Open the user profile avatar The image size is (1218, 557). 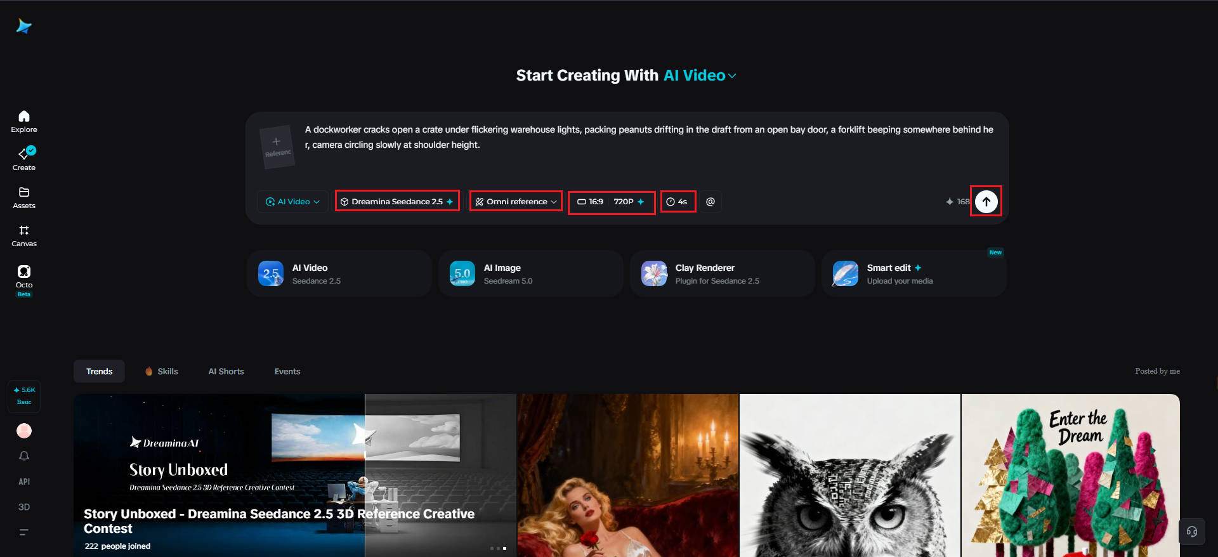[23, 431]
